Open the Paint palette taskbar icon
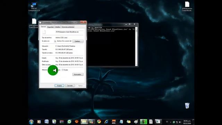The width and height of the screenshot is (222, 125). 136,122
